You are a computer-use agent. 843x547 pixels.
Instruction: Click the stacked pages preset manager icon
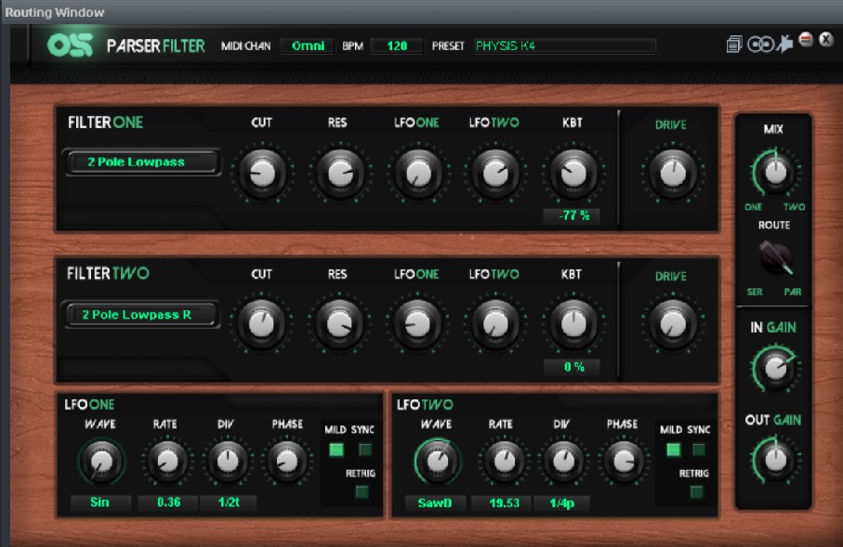tap(735, 45)
